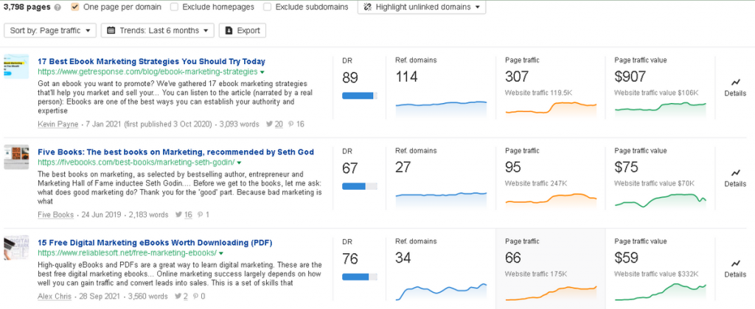Open Trends Last 6 months dropdown
This screenshot has width=755, height=309.
[157, 30]
